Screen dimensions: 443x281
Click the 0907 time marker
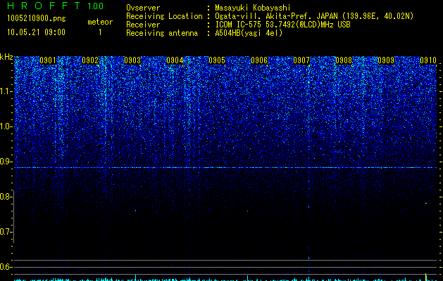[x=301, y=60]
